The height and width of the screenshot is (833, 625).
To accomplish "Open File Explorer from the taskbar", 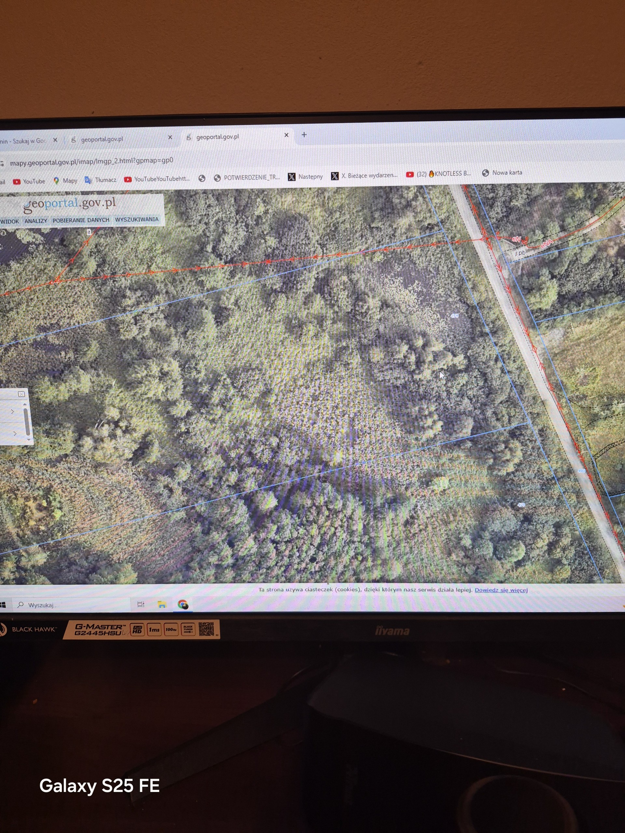I will tap(162, 605).
